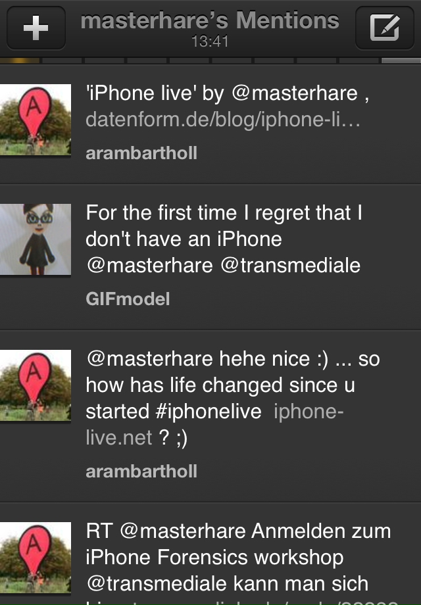Tap the #iphonelive hashtag
The height and width of the screenshot is (605, 421).
[201, 412]
